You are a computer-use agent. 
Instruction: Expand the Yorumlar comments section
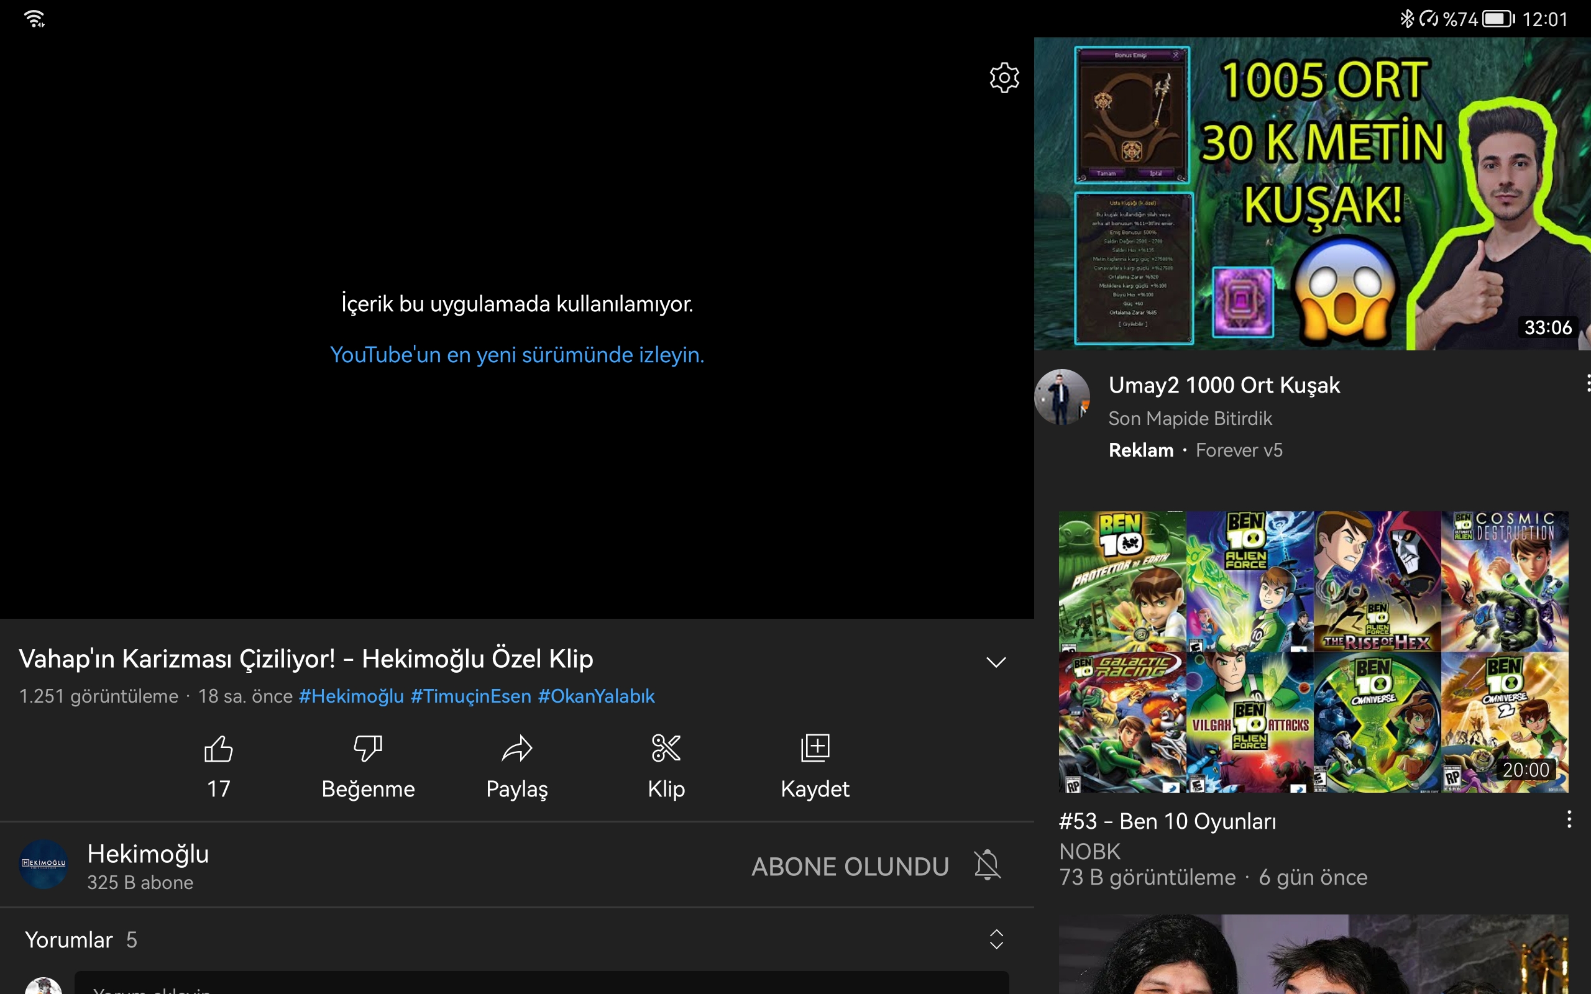coord(996,939)
